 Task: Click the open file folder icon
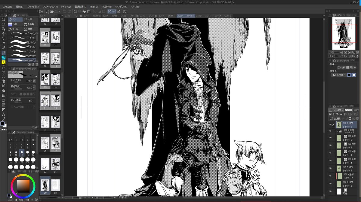52,11
